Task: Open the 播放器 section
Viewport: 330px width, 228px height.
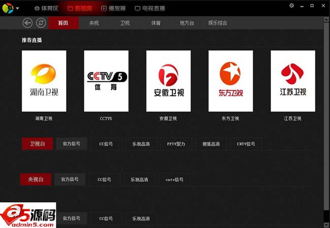Action: [x=113, y=9]
